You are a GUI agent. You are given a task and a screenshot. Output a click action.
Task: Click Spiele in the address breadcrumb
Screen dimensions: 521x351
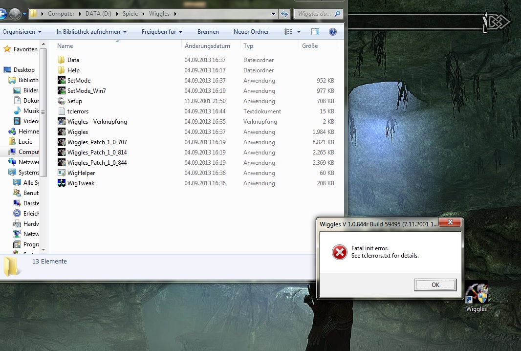(x=130, y=14)
